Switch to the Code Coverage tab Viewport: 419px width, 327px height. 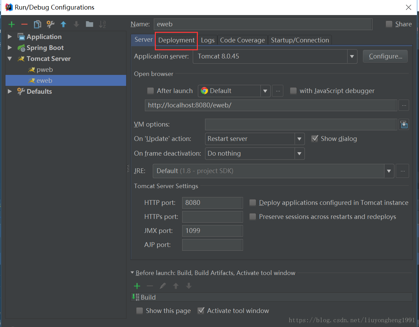click(242, 40)
